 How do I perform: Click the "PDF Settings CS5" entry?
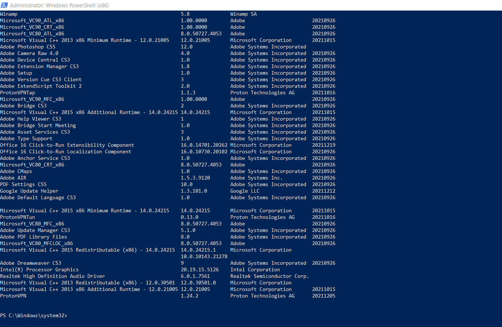(x=23, y=185)
